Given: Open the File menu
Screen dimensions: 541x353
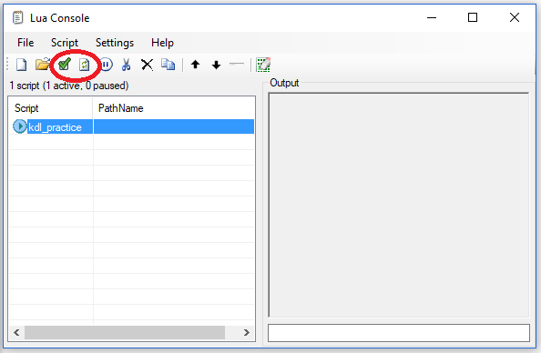Looking at the screenshot, I should coord(26,43).
